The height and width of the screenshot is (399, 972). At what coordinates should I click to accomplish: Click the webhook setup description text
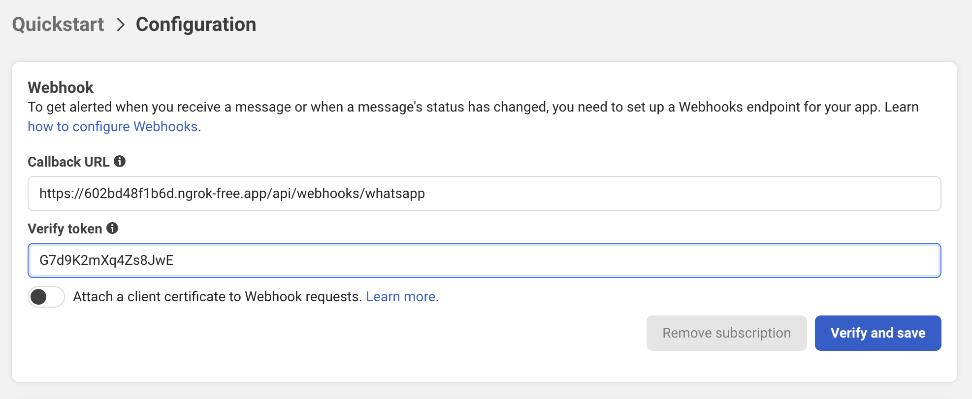pyautogui.click(x=443, y=107)
